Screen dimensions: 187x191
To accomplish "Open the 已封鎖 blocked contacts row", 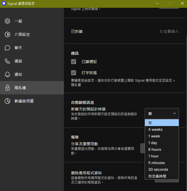I will point(125,31).
